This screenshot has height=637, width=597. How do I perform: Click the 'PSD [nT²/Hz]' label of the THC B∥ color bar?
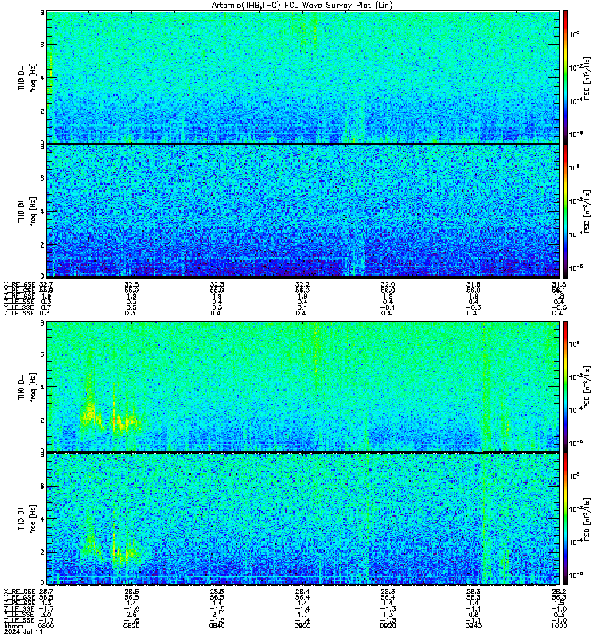coord(587,520)
